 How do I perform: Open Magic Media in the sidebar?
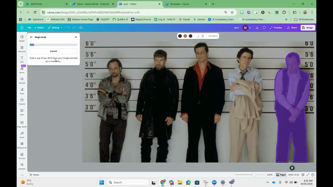[22, 124]
